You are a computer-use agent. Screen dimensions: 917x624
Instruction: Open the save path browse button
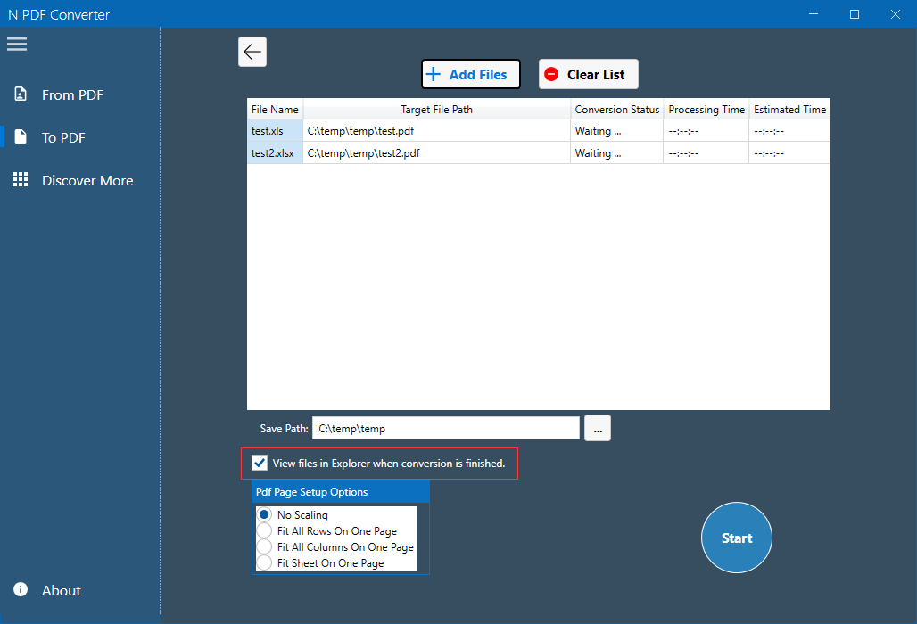coord(598,429)
